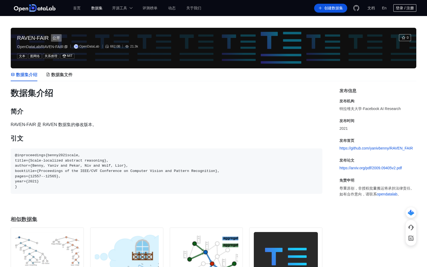Click the OpenDataLab organization name
427x267 pixels.
tap(89, 46)
